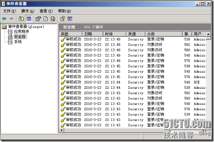The height and width of the screenshot is (142, 214).
Task: Select 对象访问 in 22:13:43 event 560 row
Action: point(155,98)
